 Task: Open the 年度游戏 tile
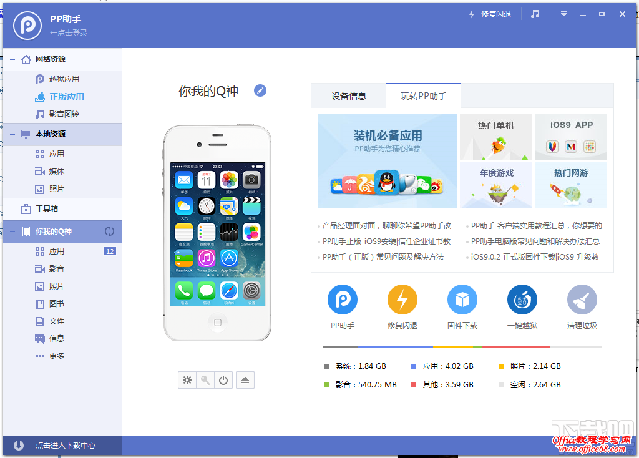(x=496, y=185)
